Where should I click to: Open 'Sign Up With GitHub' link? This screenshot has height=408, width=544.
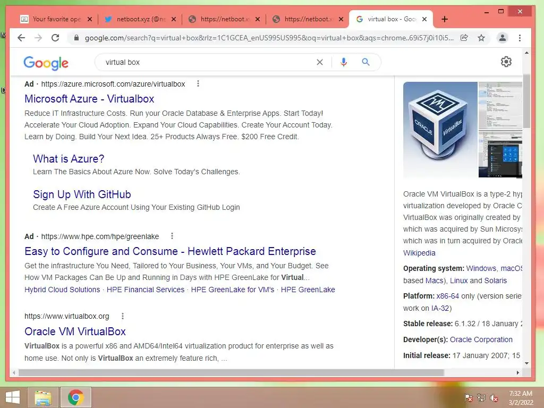[x=82, y=194]
